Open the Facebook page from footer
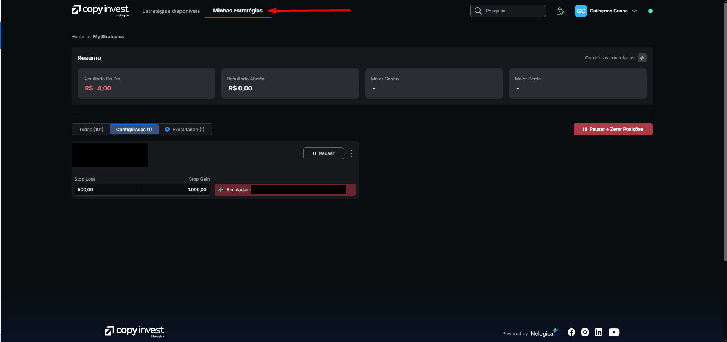The image size is (727, 342). (x=571, y=332)
